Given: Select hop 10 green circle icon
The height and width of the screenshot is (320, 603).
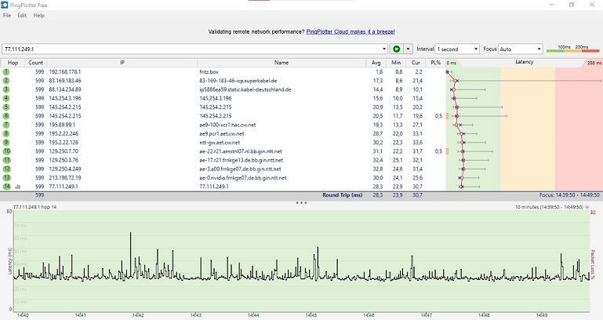Looking at the screenshot, I should coord(6,151).
